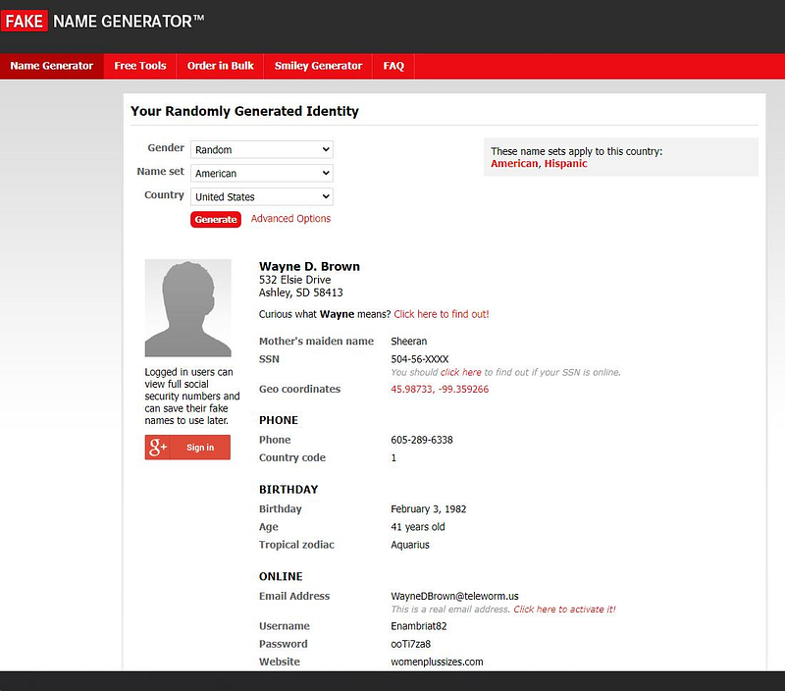Click the red Generate button
The height and width of the screenshot is (691, 785).
point(216,219)
